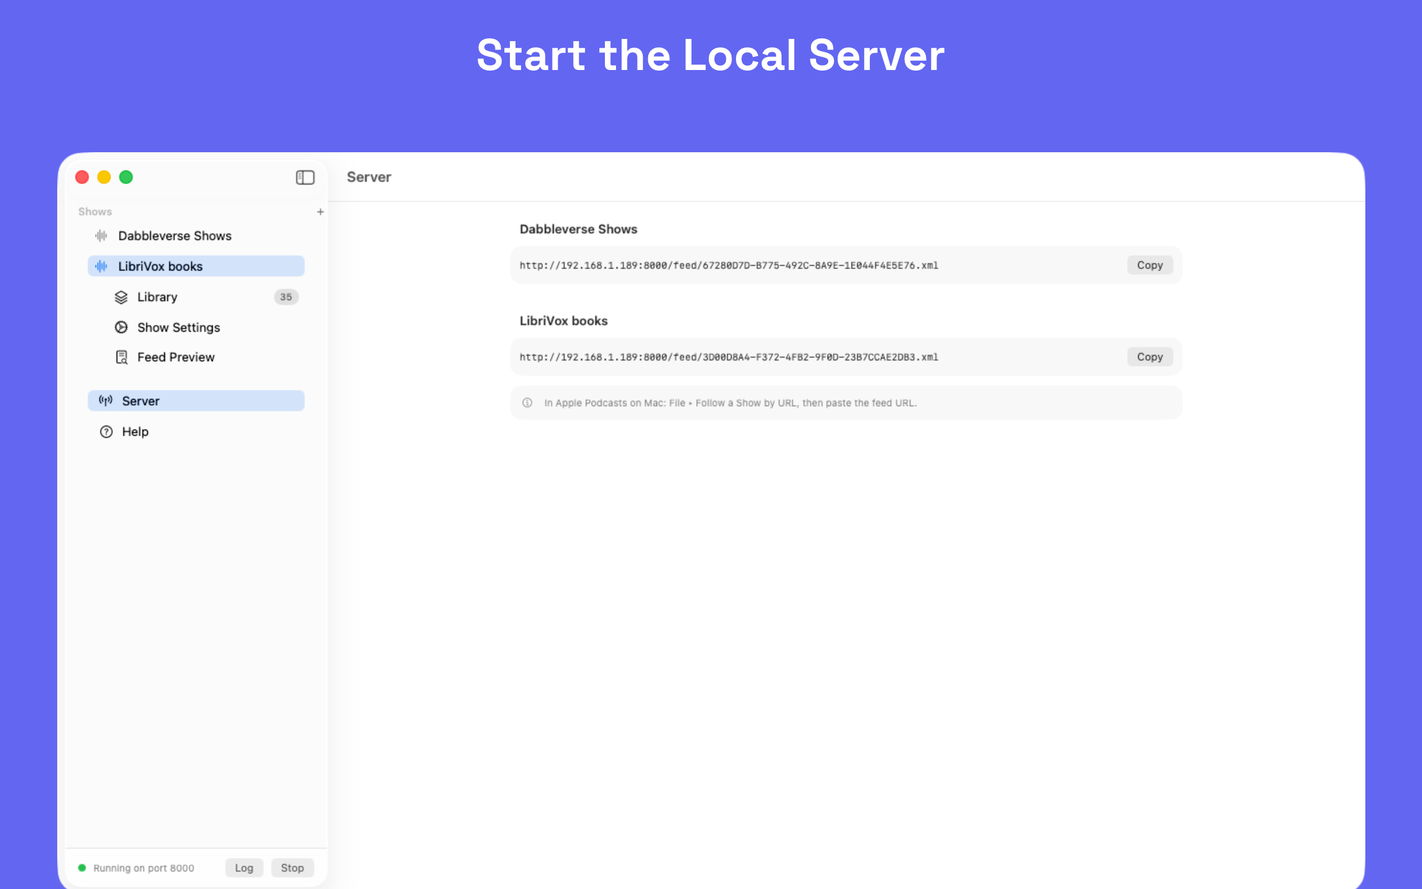Click the Dabbleverse Shows feed URL text
The width and height of the screenshot is (1422, 889).
(x=729, y=265)
